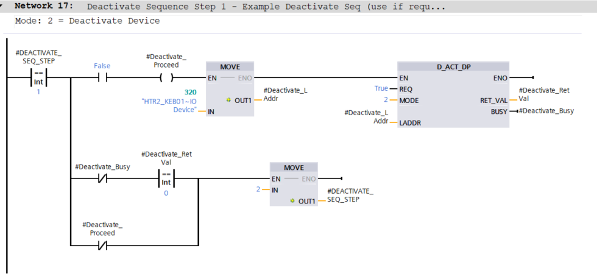Select #Deactivate_RetVal at RET_VAL output
597x276 pixels.
[x=544, y=94]
